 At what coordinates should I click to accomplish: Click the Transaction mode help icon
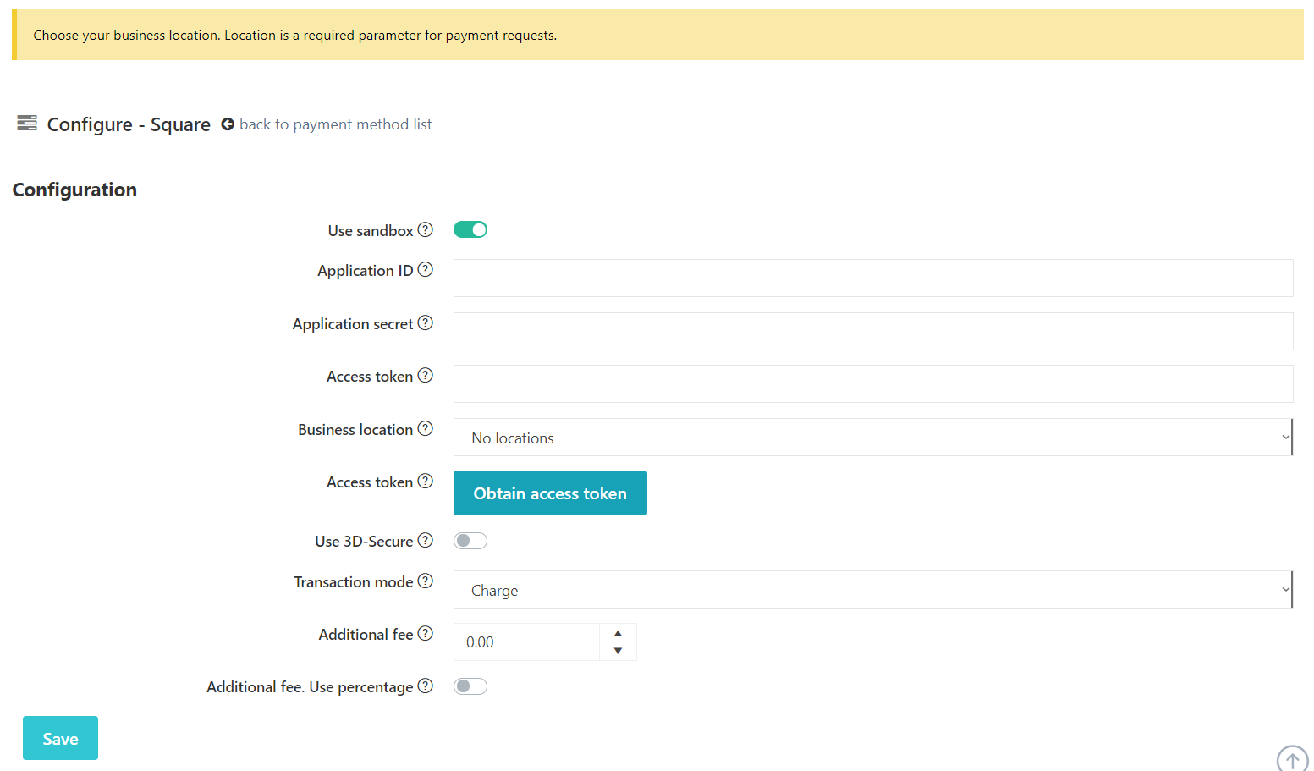pos(426,581)
